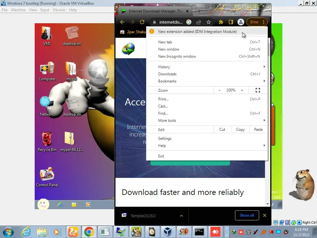Viewport: 317px width, 238px height.
Task: Click the Chrome back arrow
Action: [x=122, y=22]
